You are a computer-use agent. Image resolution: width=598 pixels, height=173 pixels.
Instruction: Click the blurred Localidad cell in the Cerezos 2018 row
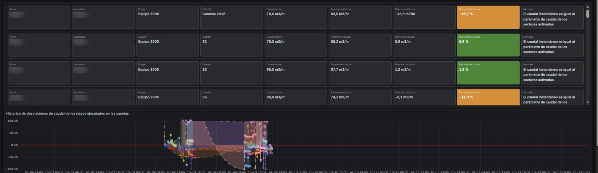point(103,17)
